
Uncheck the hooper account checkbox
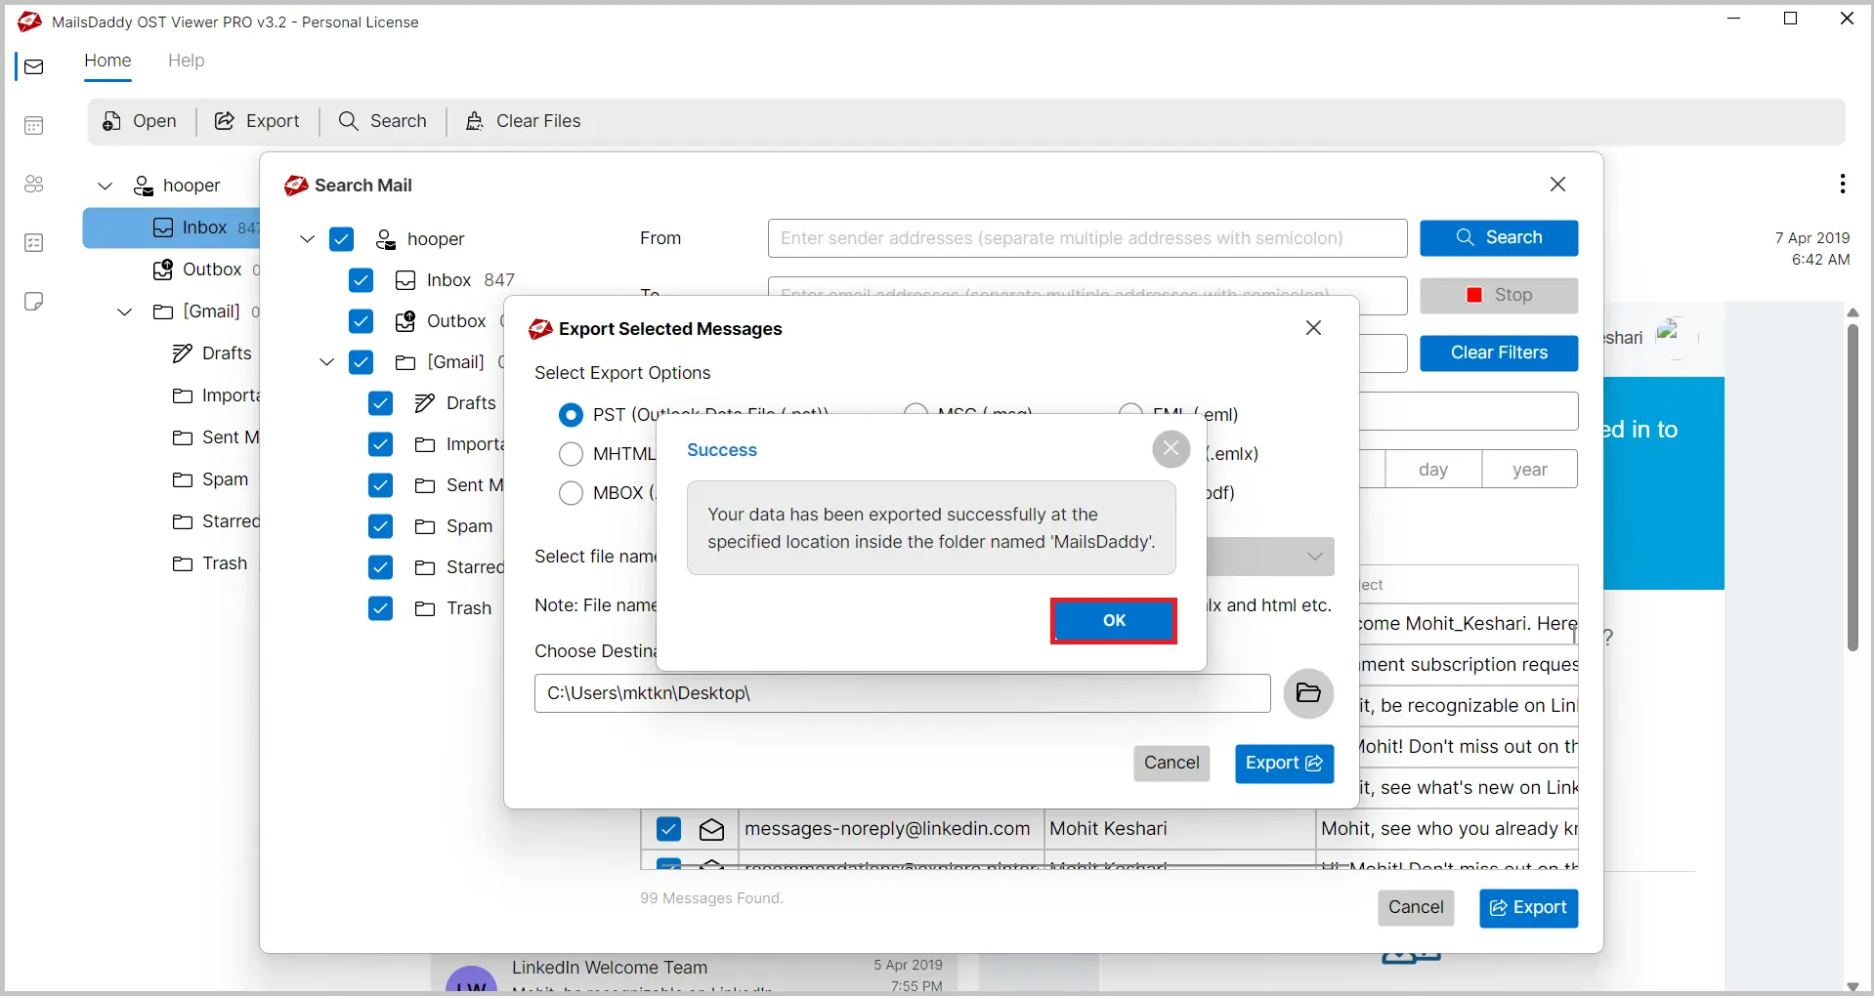tap(341, 239)
